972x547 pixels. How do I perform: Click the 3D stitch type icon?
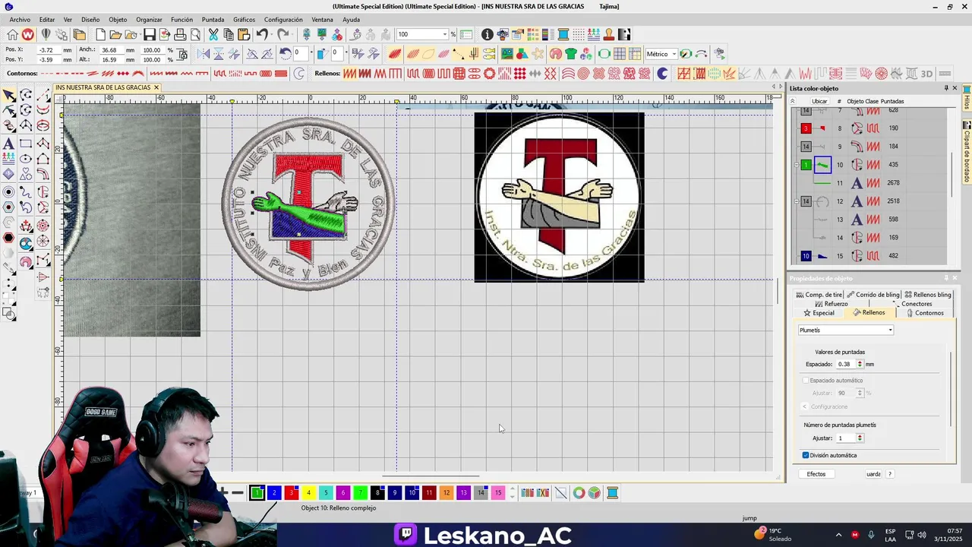tap(926, 74)
